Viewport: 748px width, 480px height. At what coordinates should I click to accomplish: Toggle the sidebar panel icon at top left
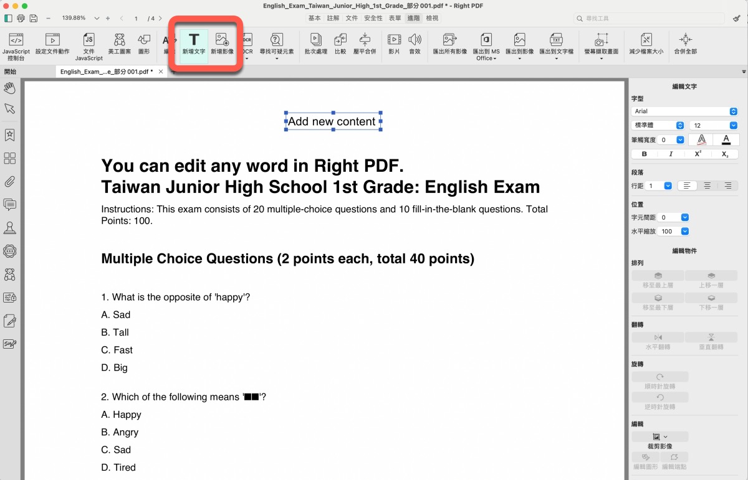(x=9, y=18)
